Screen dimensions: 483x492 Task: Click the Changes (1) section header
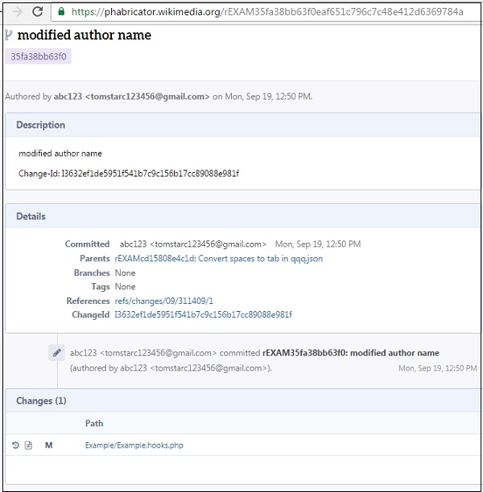tap(41, 400)
